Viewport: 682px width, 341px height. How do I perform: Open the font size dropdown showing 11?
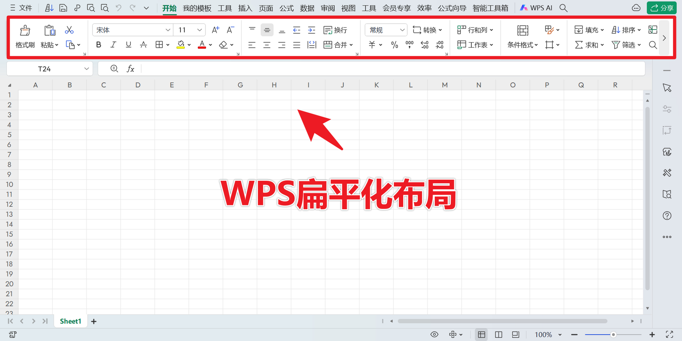189,30
